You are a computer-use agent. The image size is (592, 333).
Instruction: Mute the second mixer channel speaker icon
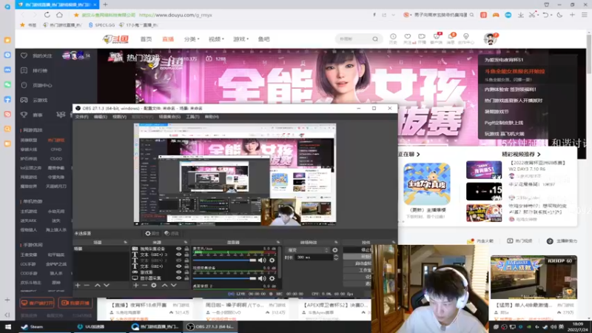(262, 279)
